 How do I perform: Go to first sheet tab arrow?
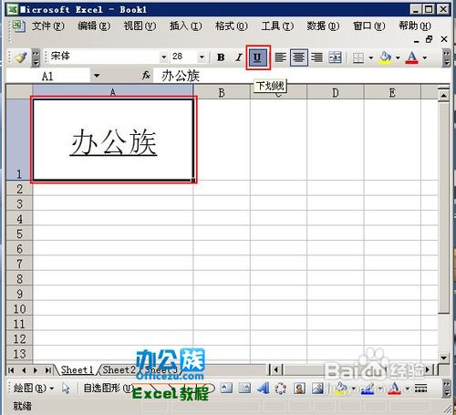11,370
